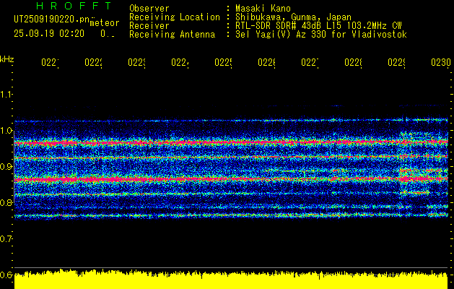The width and height of the screenshot is (454, 289).
Task: Select the filename UT2509190220.pn text
Action: 52,20
